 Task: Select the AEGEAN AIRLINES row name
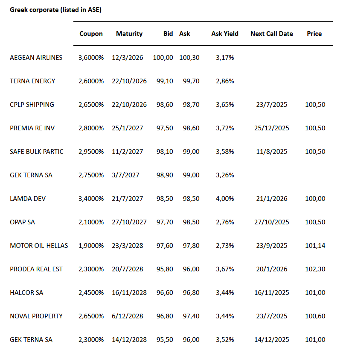click(x=36, y=58)
